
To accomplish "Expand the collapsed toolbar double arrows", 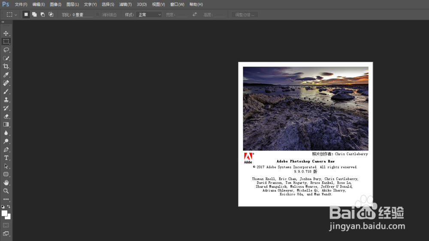I will (3, 22).
